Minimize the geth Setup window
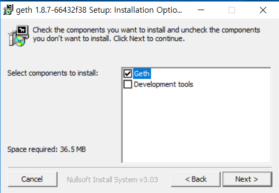The height and width of the screenshot is (193, 279). click(201, 10)
